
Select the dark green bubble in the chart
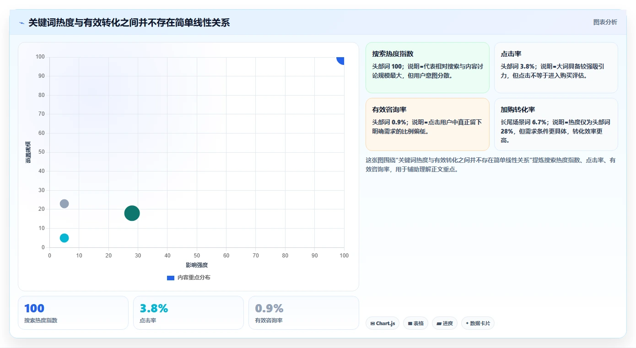[x=132, y=213]
